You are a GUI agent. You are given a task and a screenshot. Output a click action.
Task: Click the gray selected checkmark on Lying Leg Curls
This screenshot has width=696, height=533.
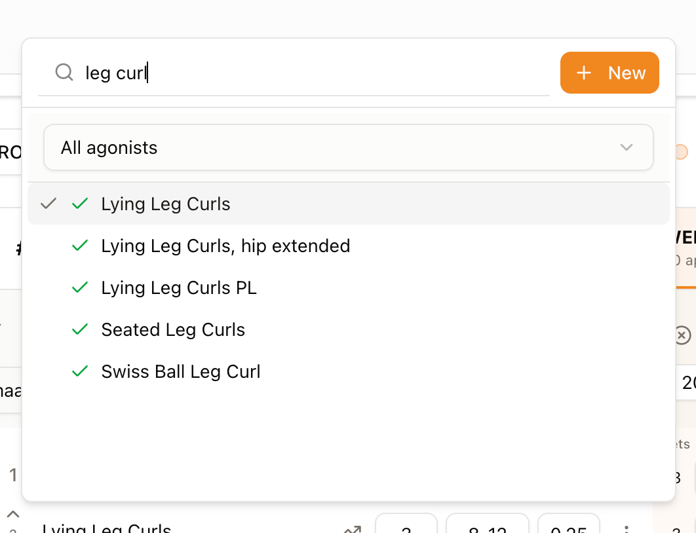pos(48,204)
